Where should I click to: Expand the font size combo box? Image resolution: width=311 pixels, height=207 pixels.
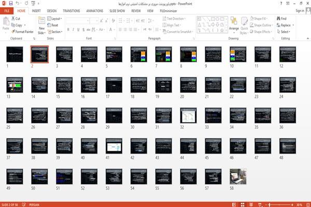[97, 21]
